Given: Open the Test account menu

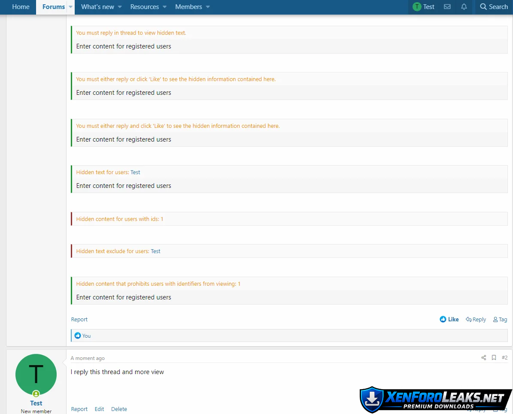Looking at the screenshot, I should [423, 7].
